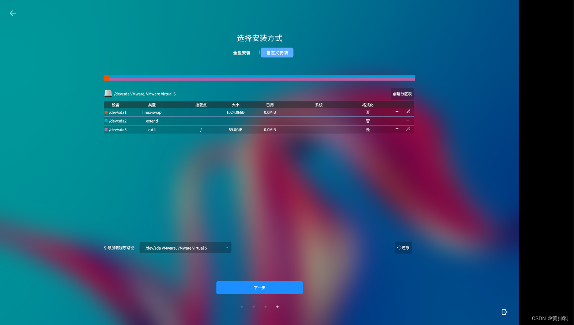Click the orange swap segment in disk bar
This screenshot has height=325, width=574.
[x=106, y=78]
